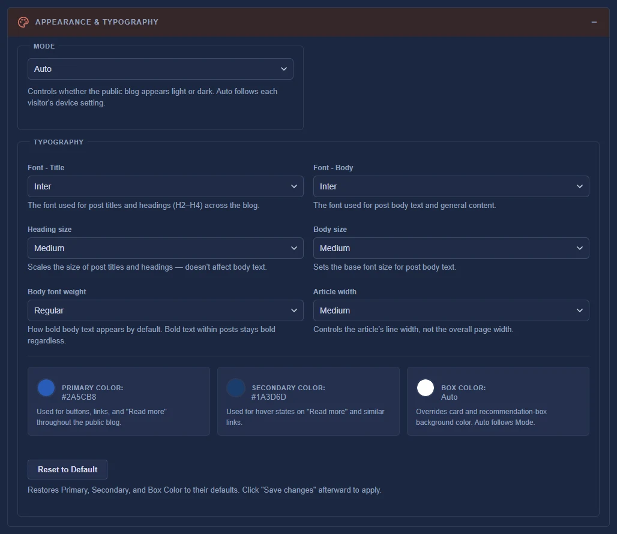Image resolution: width=617 pixels, height=534 pixels.
Task: Click the Box Color overrides description
Action: 481,417
